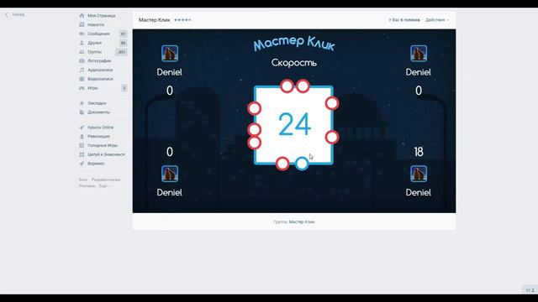Click the topmost red circle on square's left edge
This screenshot has height=302, width=538.
pos(254,108)
